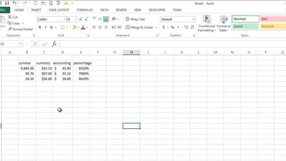This screenshot has width=286, height=161.
Task: Increase font size with large A icon
Action: coord(80,19)
